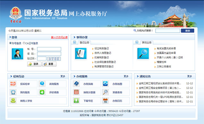204x124 pixels.
Task: Click the 国家税务总局 网上办税服务厅 title
Action: [x=66, y=13]
